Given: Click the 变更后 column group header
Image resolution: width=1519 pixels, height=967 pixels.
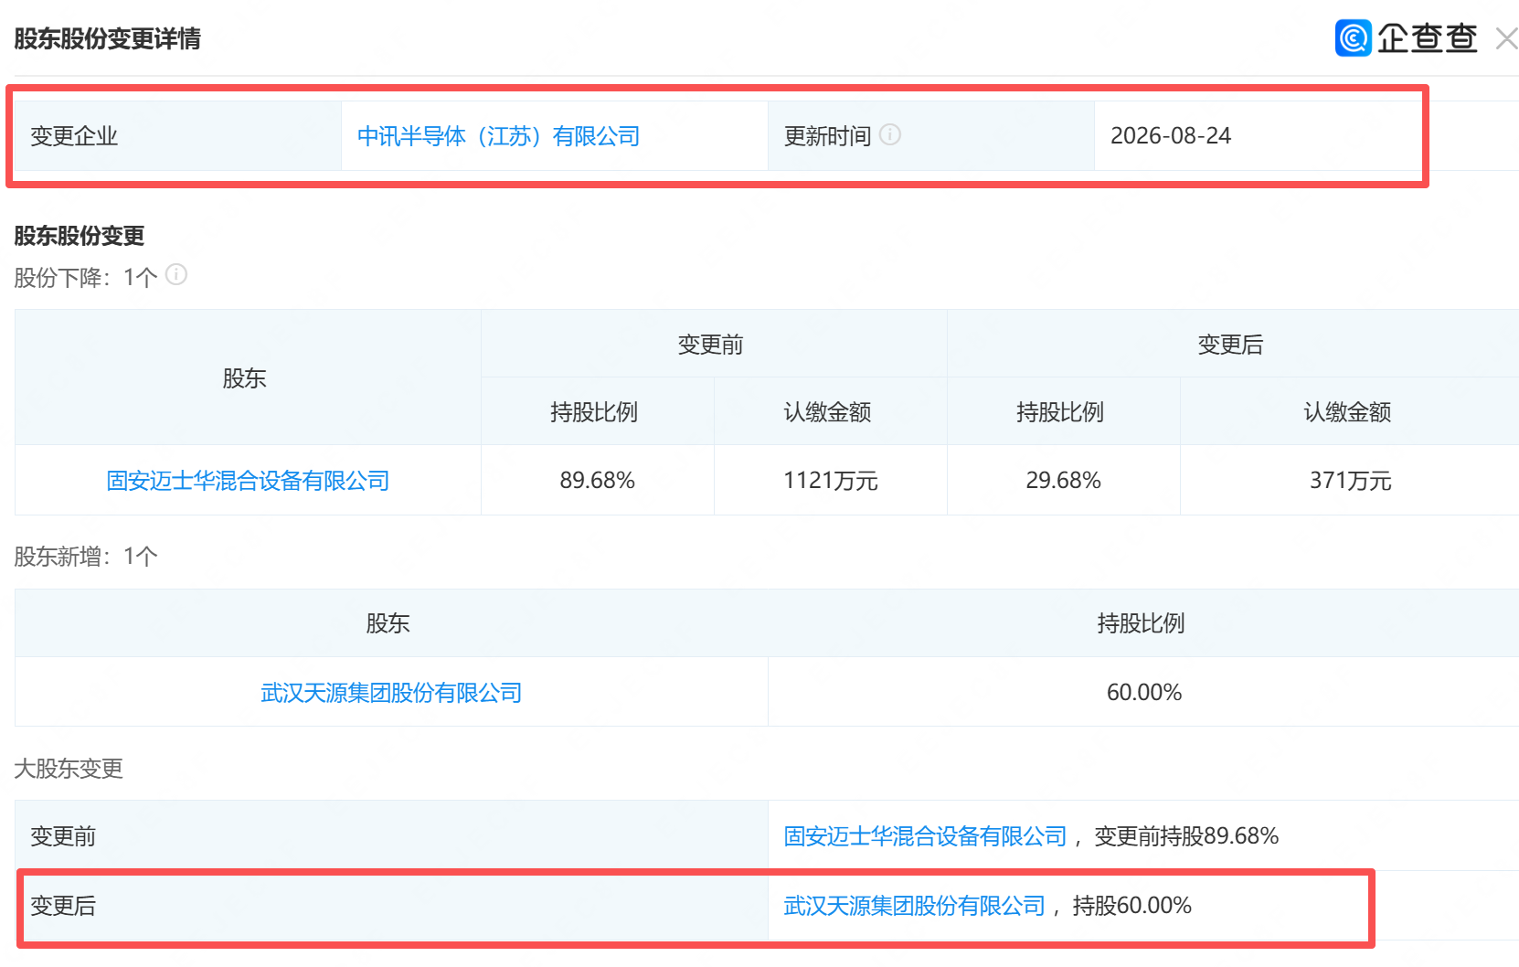Looking at the screenshot, I should pyautogui.click(x=1231, y=345).
